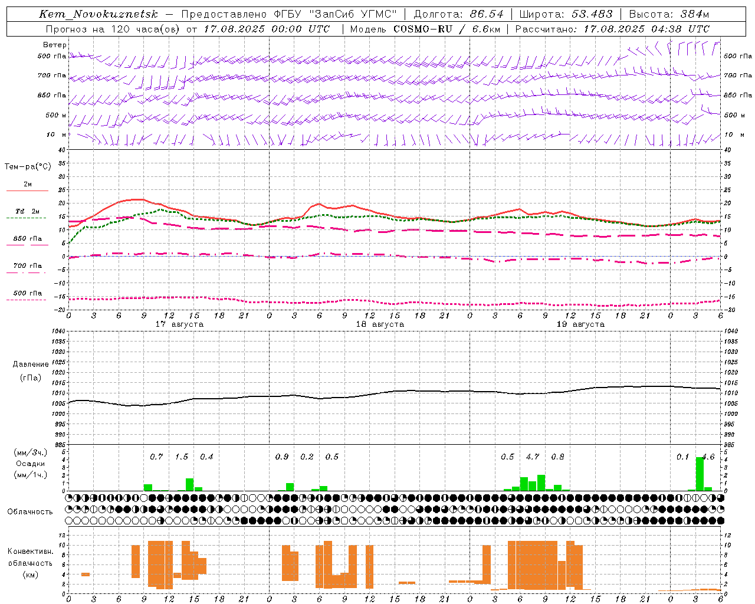The image size is (755, 604).
Task: Click the 2м legend red line sample
Action: pyautogui.click(x=27, y=191)
